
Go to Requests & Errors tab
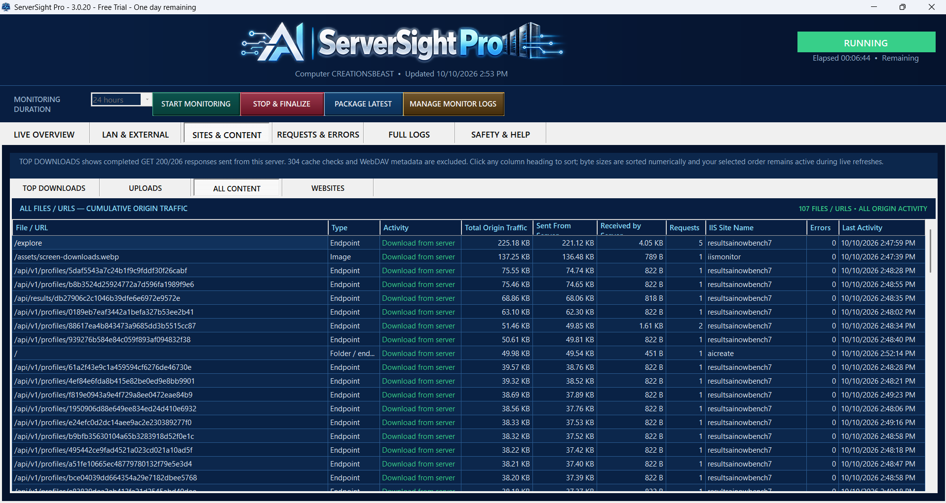click(x=318, y=135)
